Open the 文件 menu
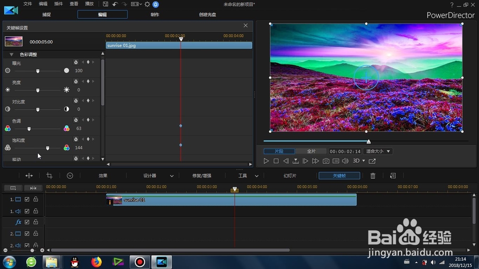This screenshot has width=479, height=269. pyautogui.click(x=27, y=4)
